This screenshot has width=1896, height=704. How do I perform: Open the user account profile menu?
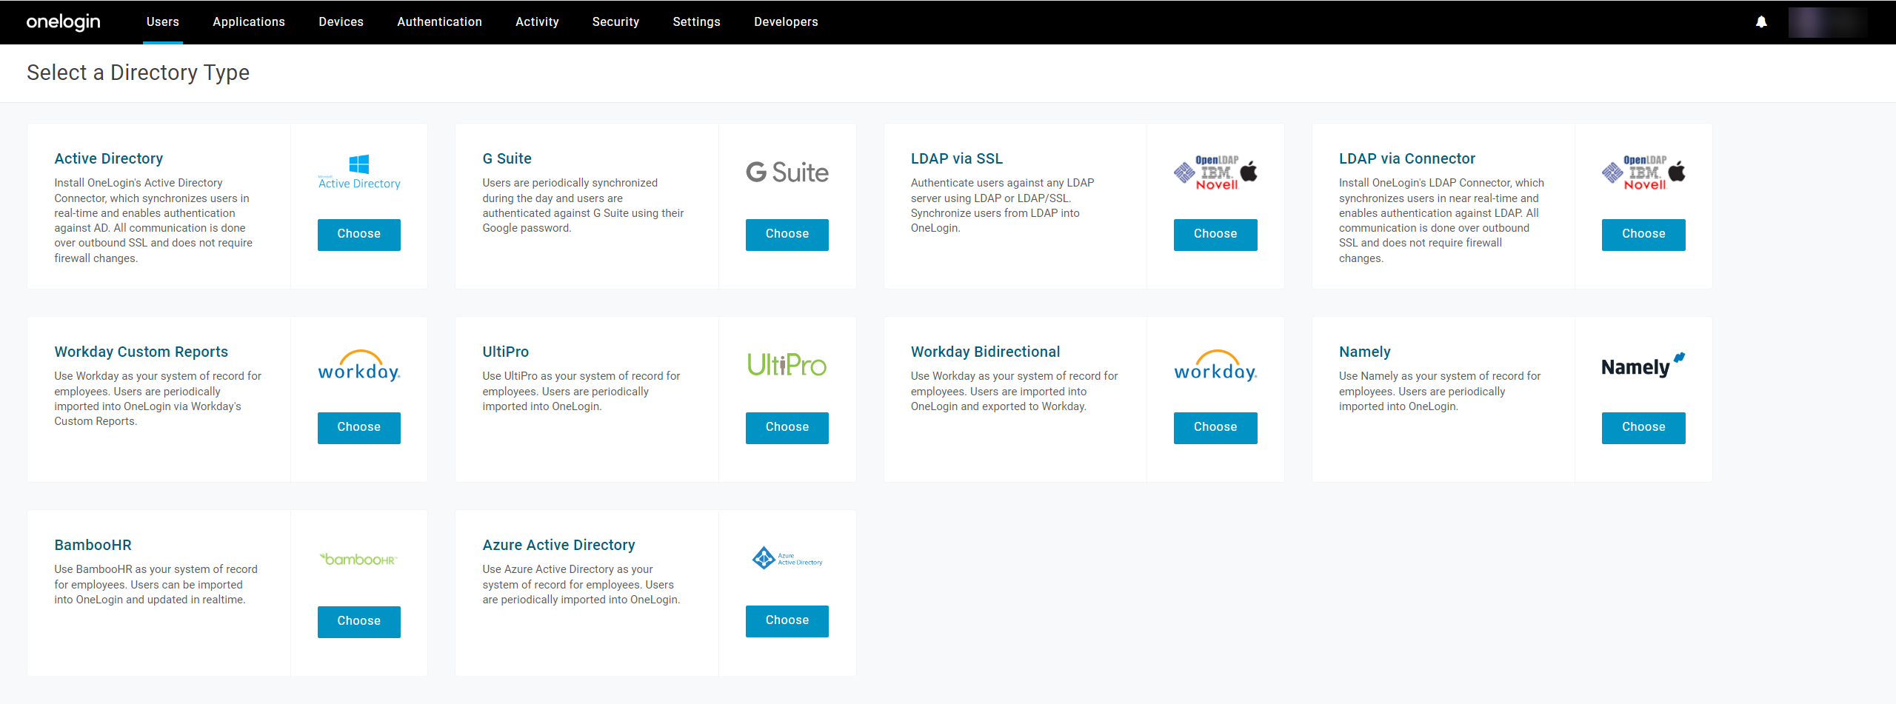click(1828, 22)
